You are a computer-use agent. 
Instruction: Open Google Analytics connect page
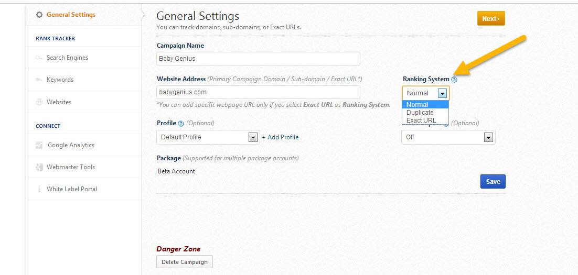(71, 145)
